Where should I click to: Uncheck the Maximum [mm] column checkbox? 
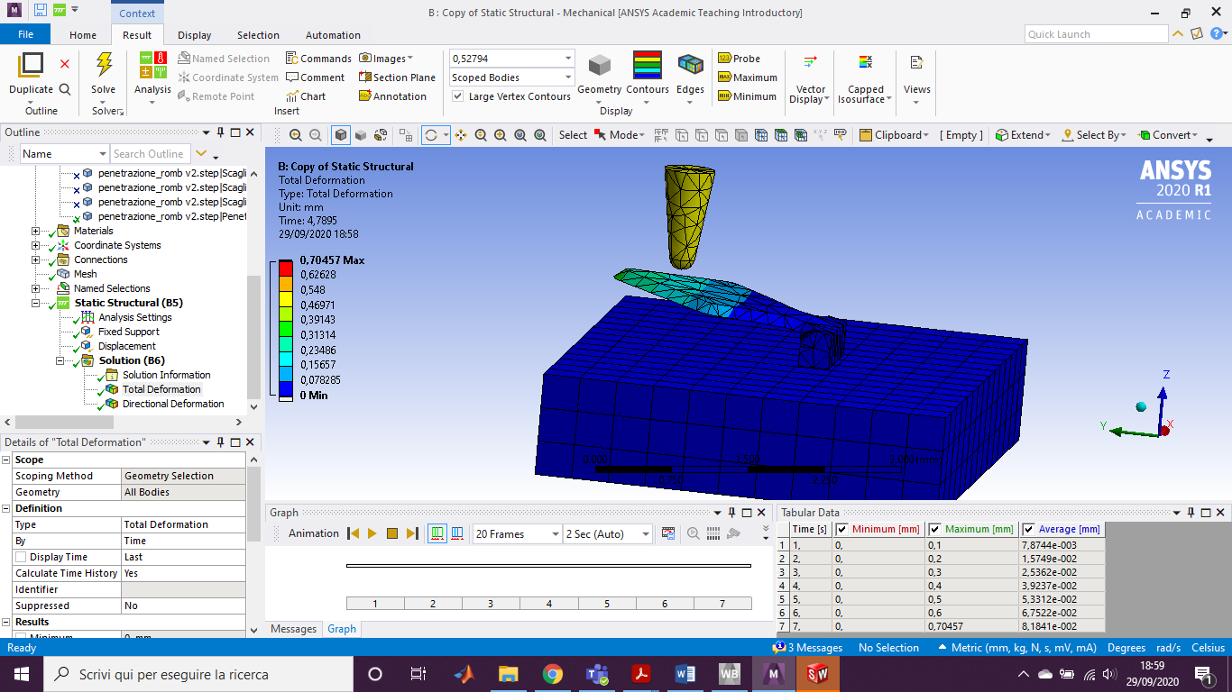[x=935, y=529]
